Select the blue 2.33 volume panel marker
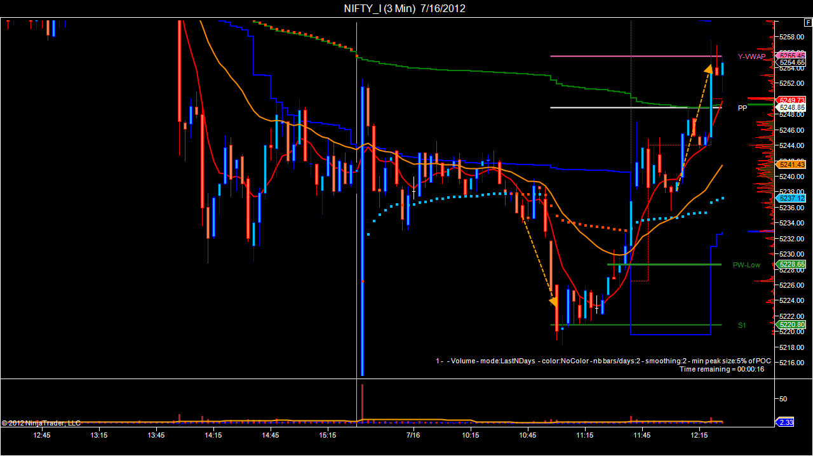Screen dimensions: 813x456 786,422
